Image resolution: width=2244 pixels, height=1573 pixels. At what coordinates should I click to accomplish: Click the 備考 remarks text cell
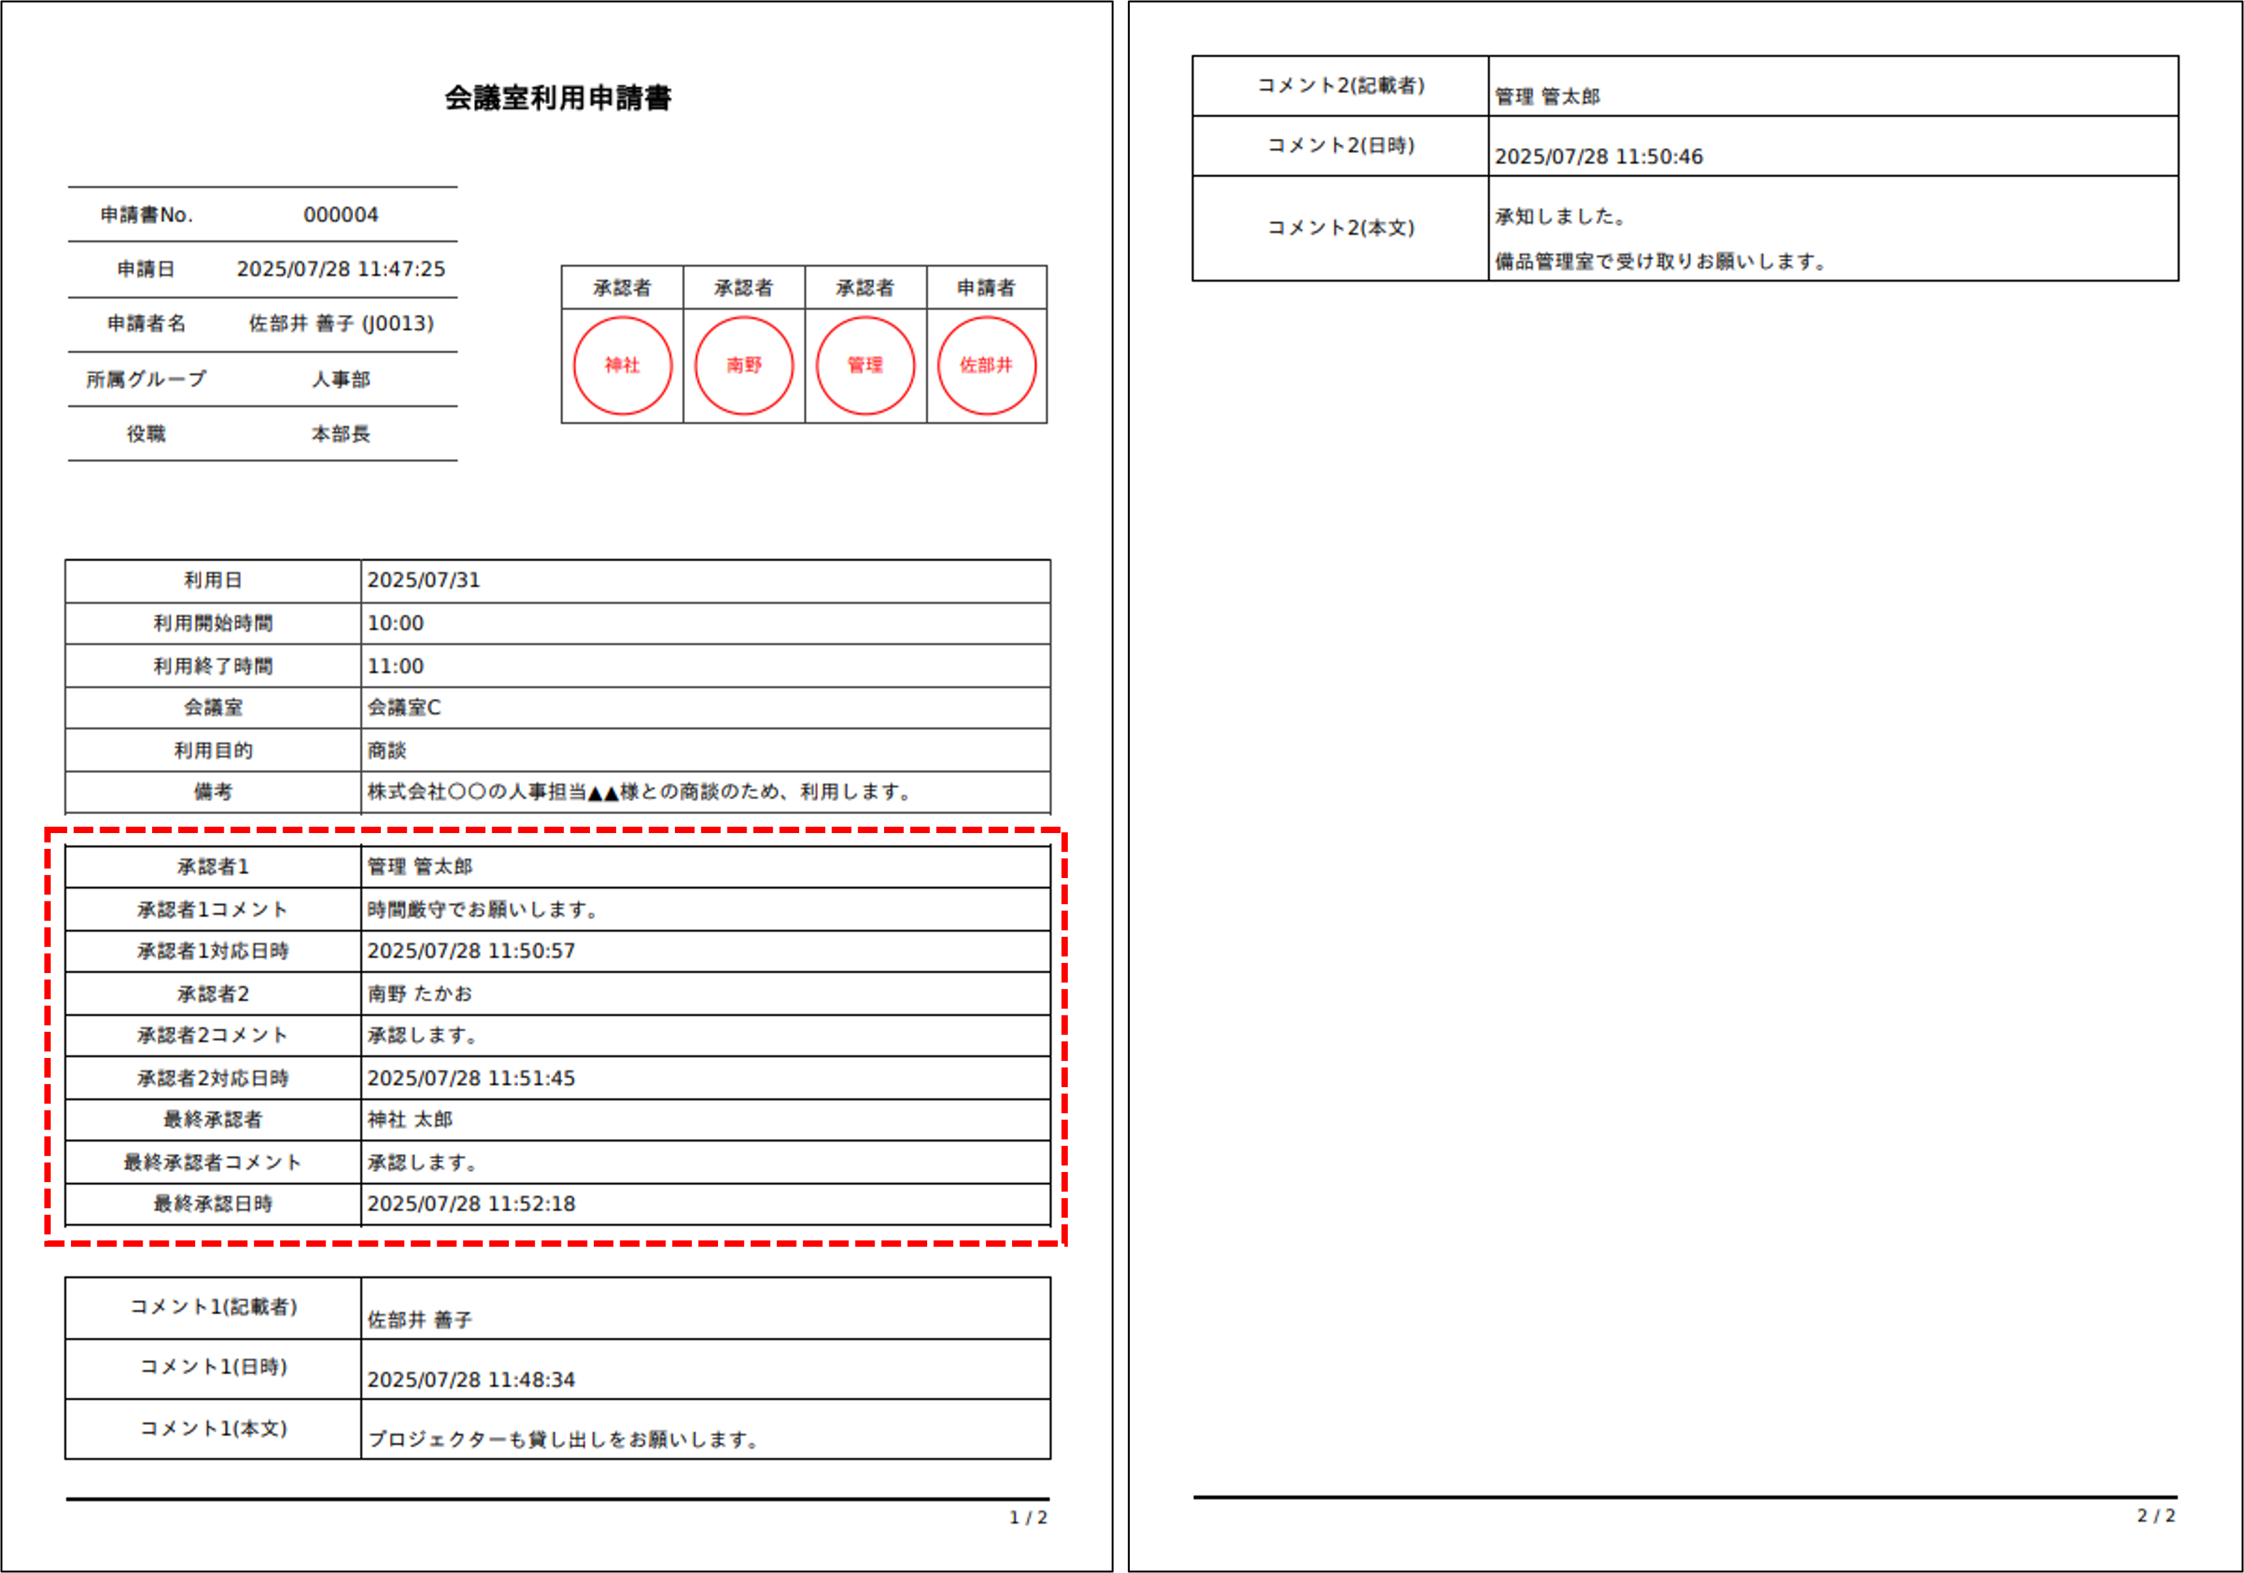point(639,793)
